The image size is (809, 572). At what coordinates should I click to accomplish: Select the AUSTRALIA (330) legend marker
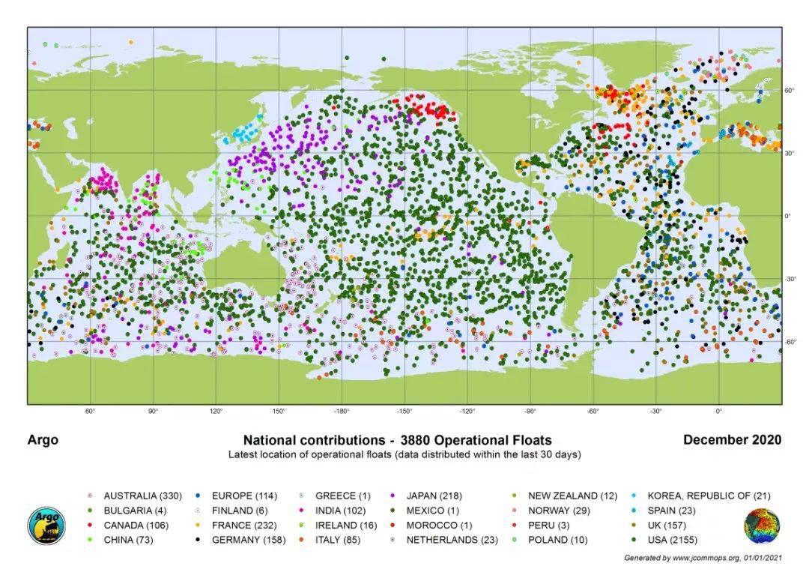point(90,496)
